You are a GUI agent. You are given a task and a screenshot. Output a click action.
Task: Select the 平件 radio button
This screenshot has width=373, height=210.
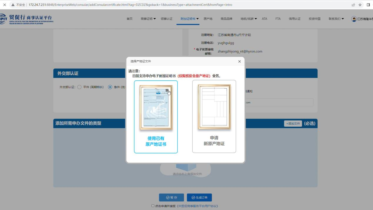[x=79, y=87]
